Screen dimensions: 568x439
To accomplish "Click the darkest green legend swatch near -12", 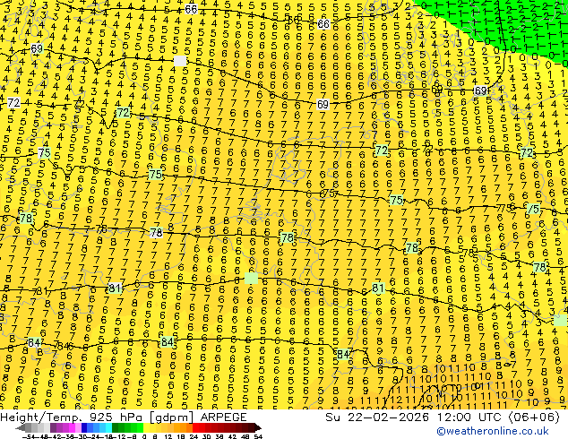I will (x=116, y=427).
